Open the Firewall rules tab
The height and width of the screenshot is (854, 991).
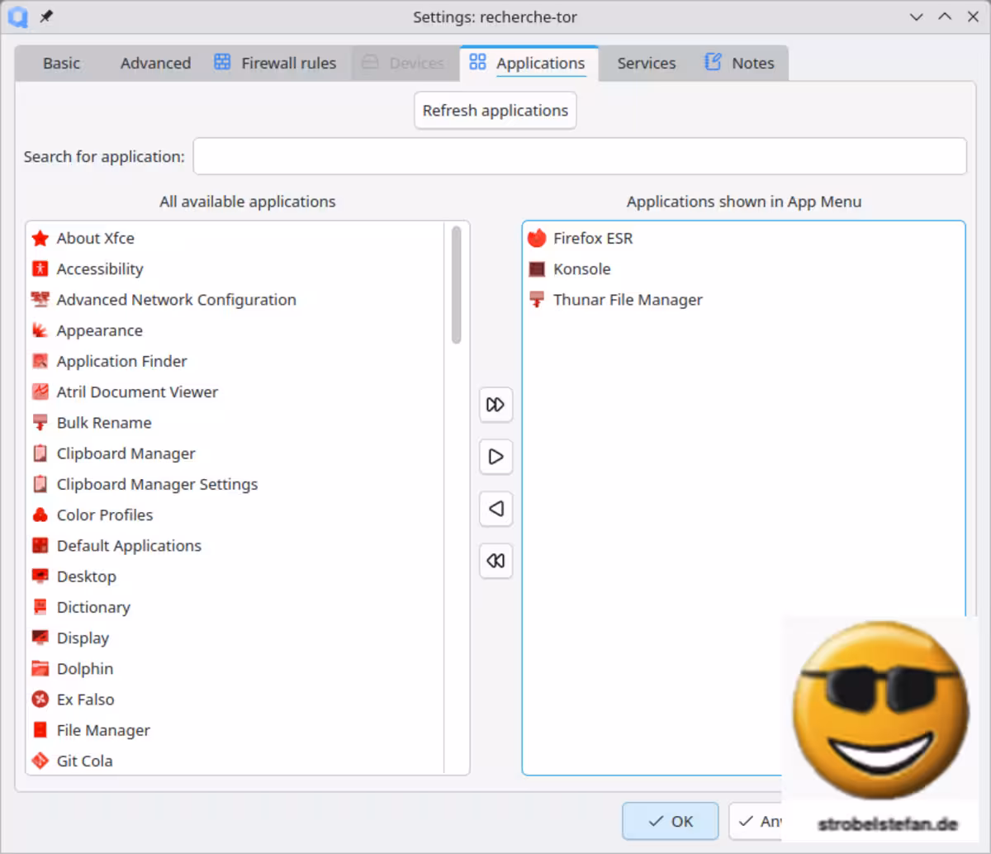click(x=276, y=63)
